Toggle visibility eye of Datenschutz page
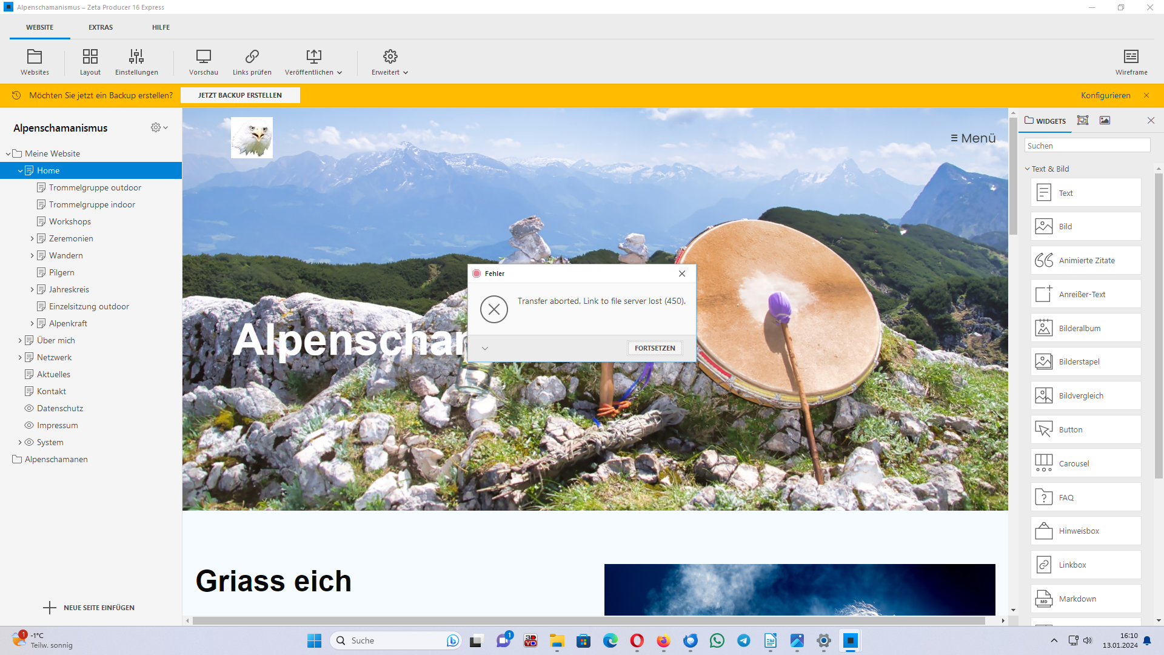 pos(29,408)
